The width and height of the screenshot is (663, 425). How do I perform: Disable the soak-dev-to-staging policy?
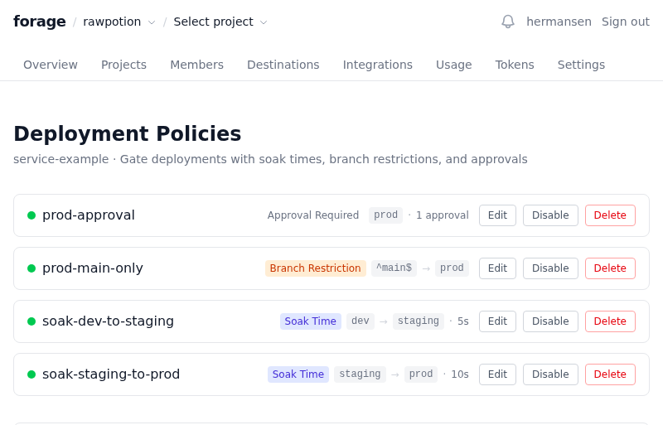(550, 321)
